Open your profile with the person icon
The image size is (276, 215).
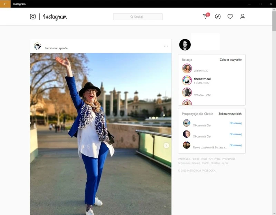243,16
